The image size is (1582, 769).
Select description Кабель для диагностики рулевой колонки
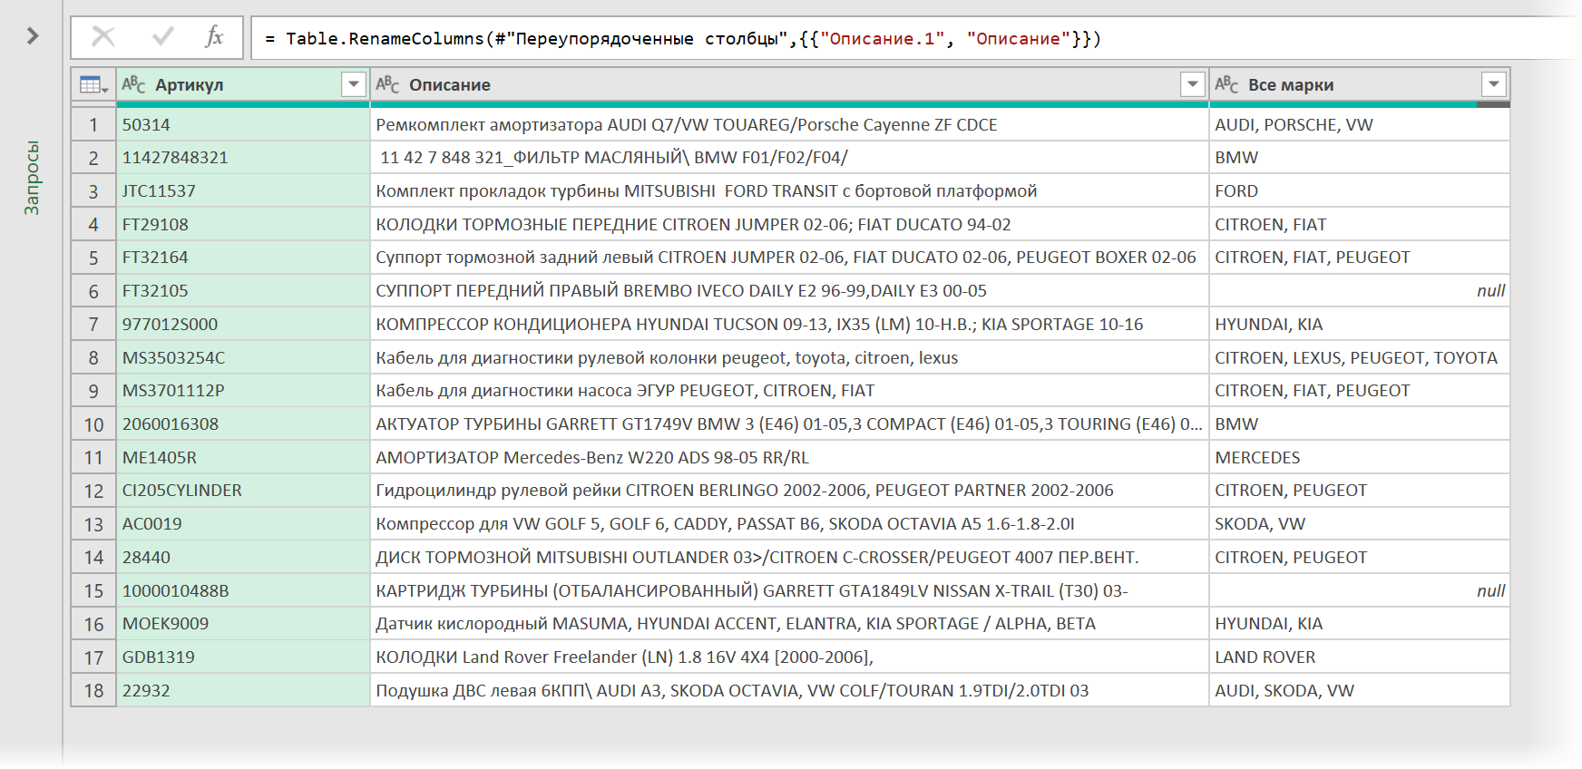[x=789, y=357]
